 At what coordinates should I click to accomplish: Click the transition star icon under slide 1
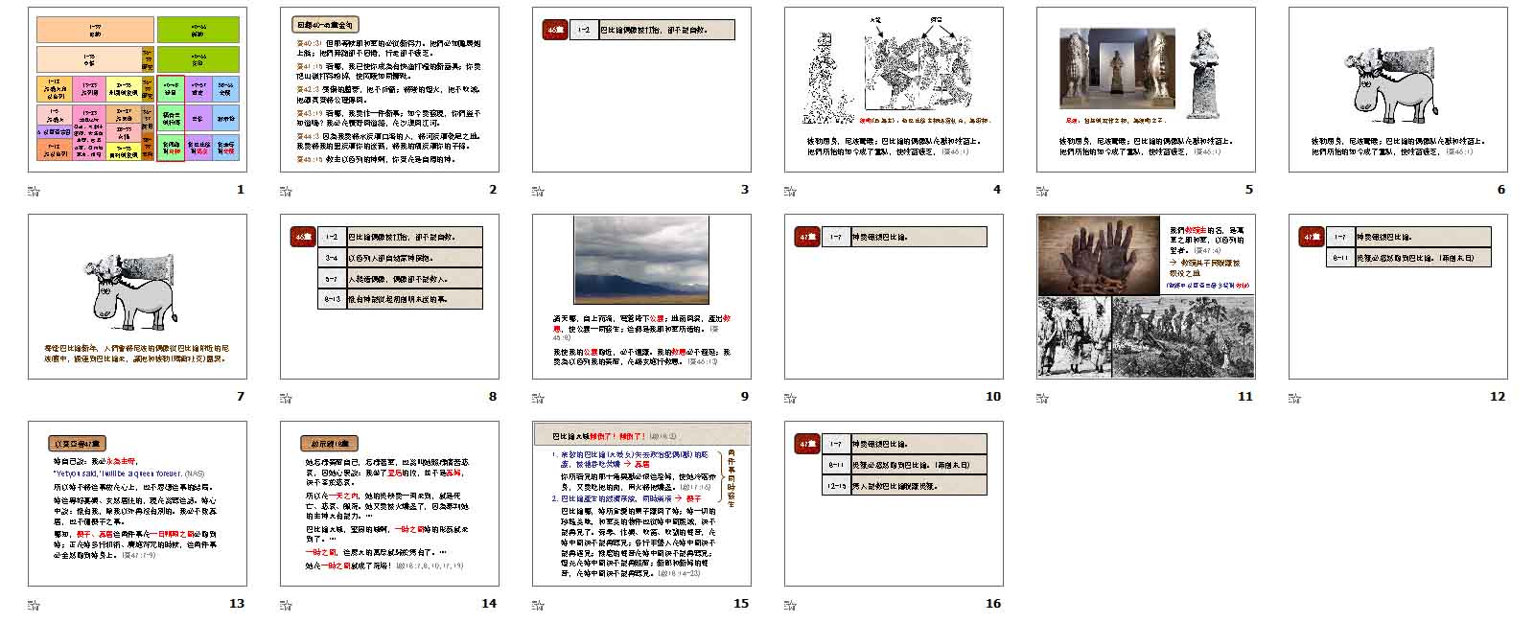[34, 191]
